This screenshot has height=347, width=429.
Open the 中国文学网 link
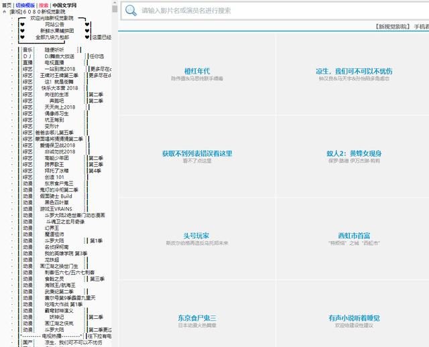tap(64, 5)
